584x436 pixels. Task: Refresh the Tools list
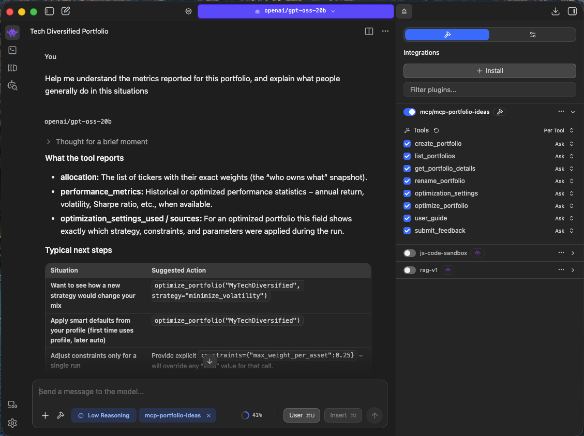tap(436, 130)
